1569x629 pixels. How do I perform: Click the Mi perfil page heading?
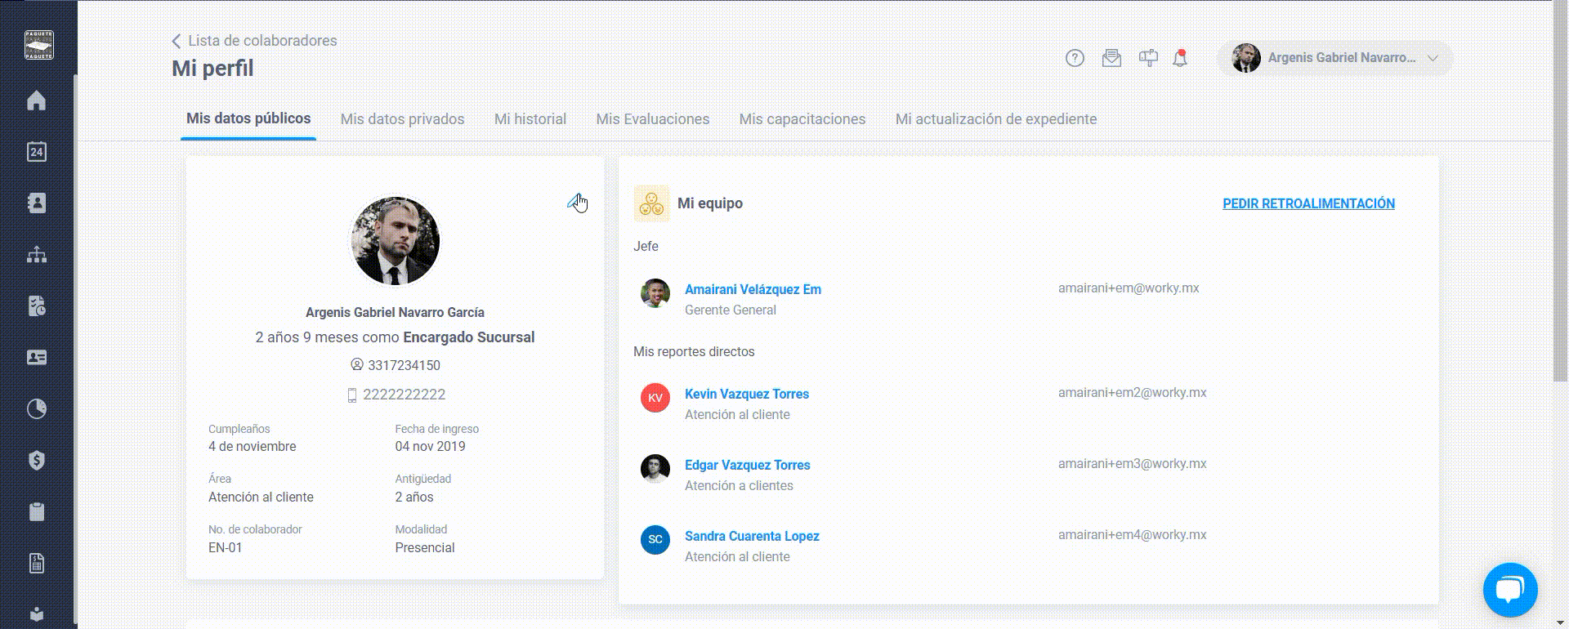point(212,69)
